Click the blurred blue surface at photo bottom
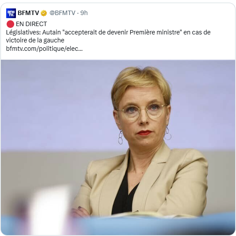The height and width of the screenshot is (236, 236). click(151, 226)
